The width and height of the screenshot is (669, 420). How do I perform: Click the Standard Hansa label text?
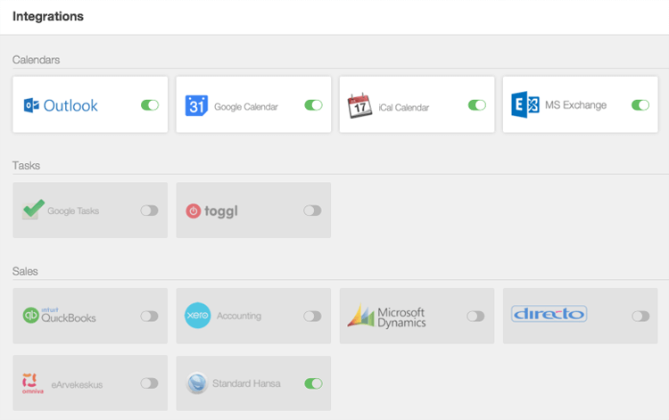[246, 383]
